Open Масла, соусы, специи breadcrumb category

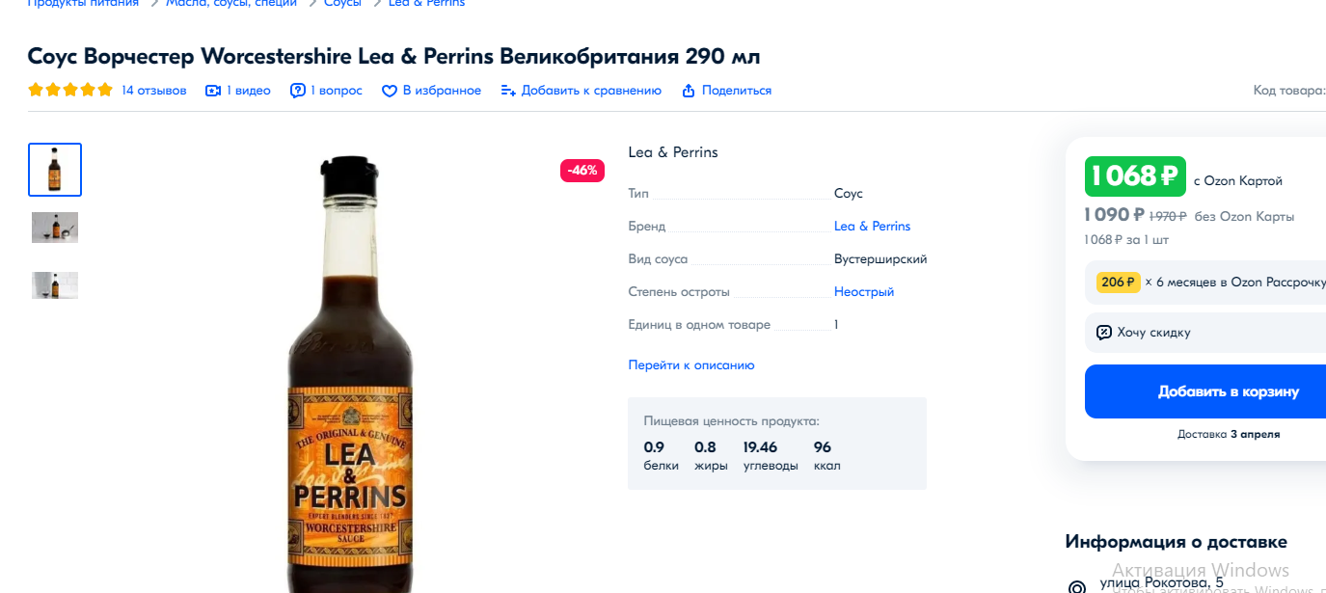point(231,4)
